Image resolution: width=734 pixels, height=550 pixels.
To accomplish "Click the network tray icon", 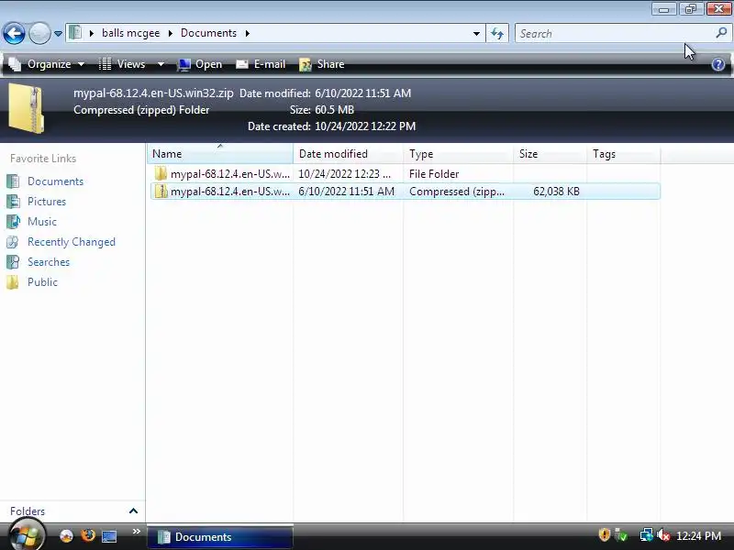I will 646,534.
